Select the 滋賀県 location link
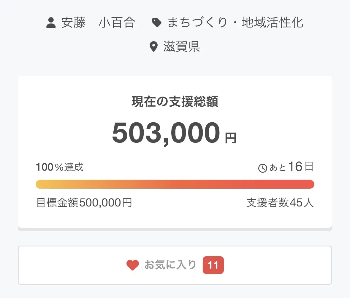 click(x=181, y=47)
